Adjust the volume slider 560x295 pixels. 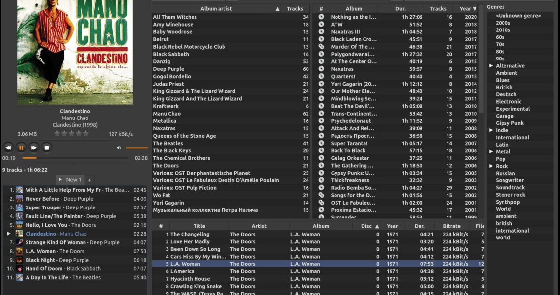(137, 147)
